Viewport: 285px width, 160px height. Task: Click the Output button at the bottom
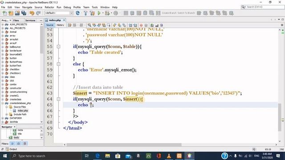coord(11,149)
